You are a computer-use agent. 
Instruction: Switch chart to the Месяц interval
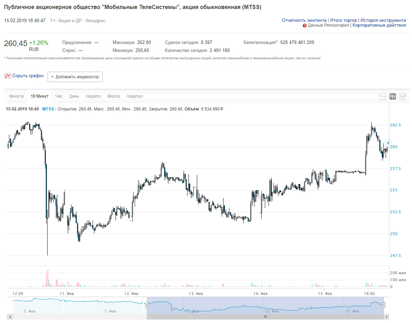point(113,96)
